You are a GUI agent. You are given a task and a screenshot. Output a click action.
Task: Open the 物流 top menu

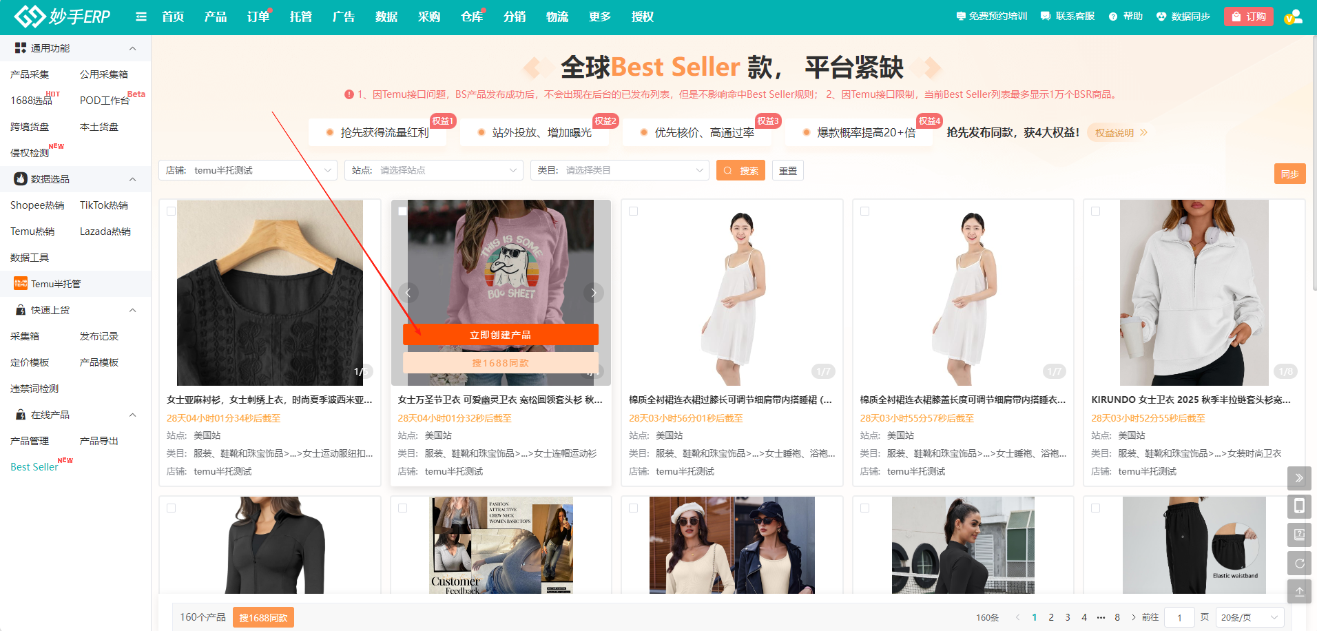coord(557,17)
